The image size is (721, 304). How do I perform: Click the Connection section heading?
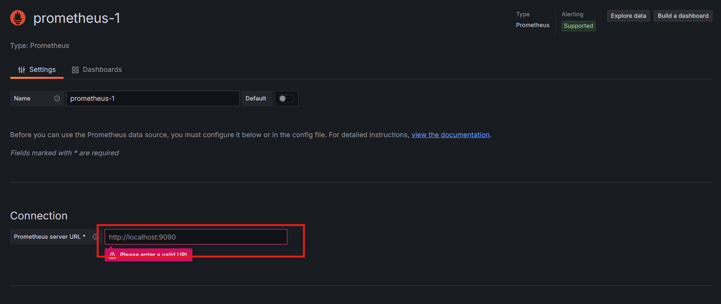click(39, 216)
